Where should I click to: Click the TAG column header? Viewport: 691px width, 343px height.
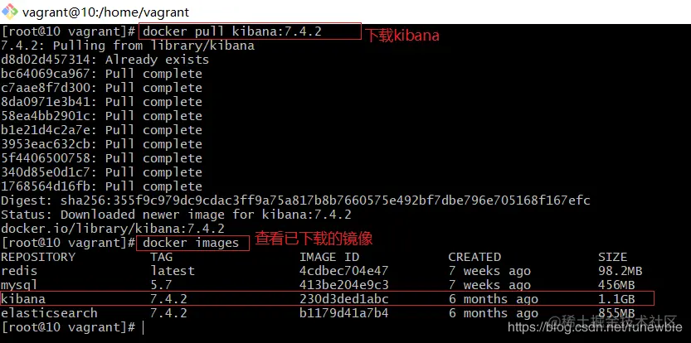coord(161,257)
